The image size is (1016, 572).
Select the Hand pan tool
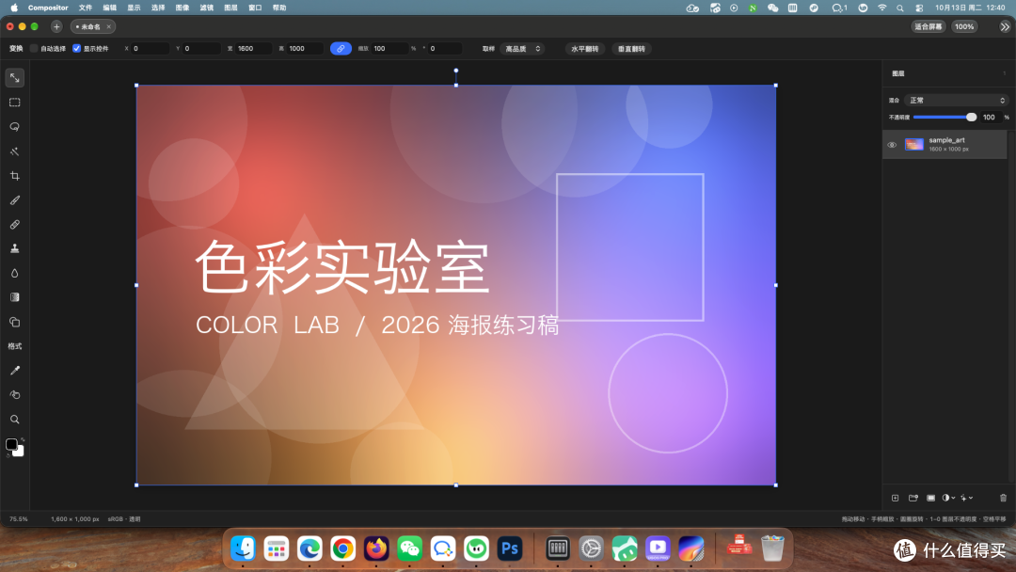point(14,395)
